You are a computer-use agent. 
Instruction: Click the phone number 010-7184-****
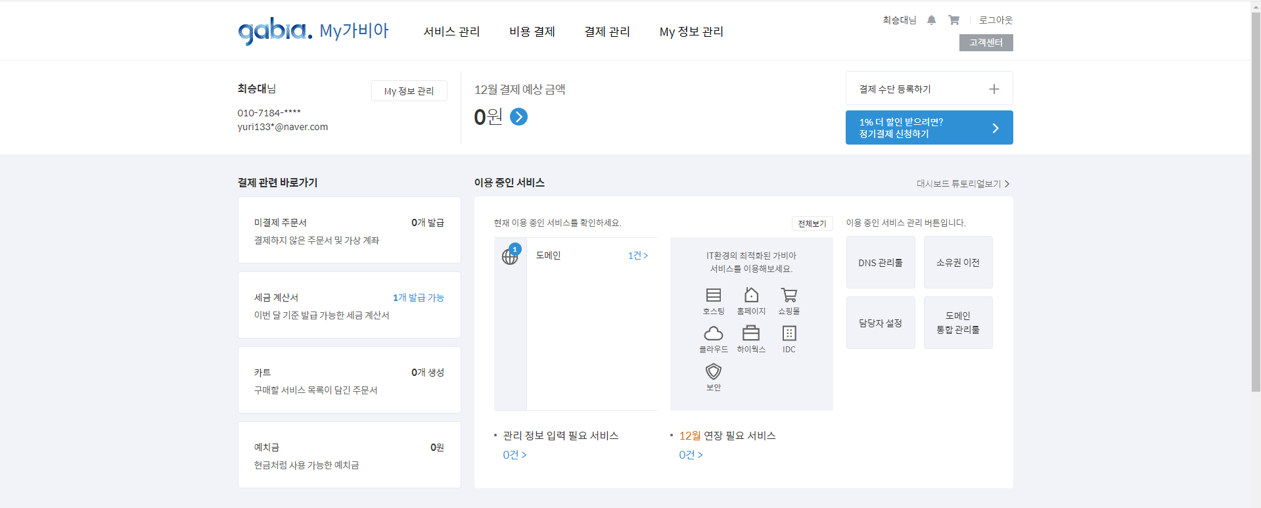[269, 112]
